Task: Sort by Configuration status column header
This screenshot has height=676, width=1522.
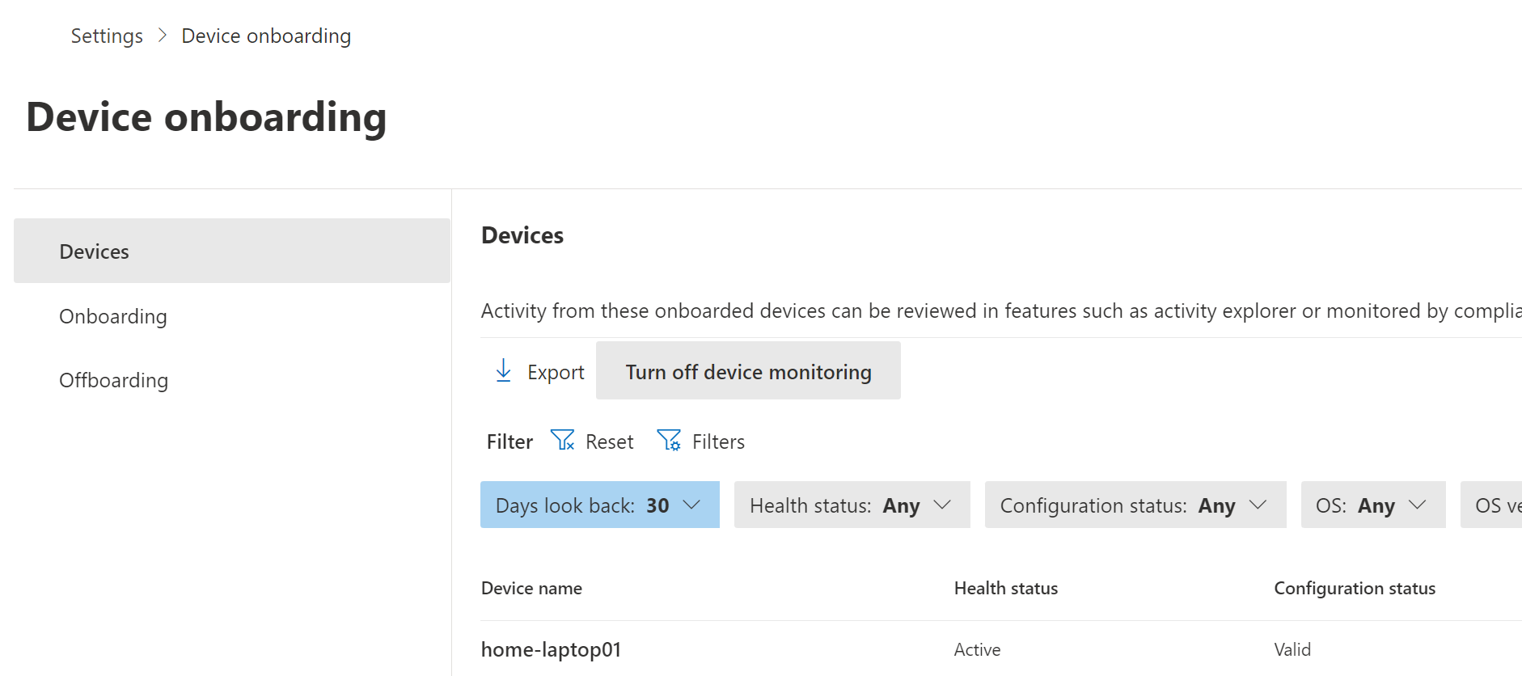Action: tap(1355, 589)
